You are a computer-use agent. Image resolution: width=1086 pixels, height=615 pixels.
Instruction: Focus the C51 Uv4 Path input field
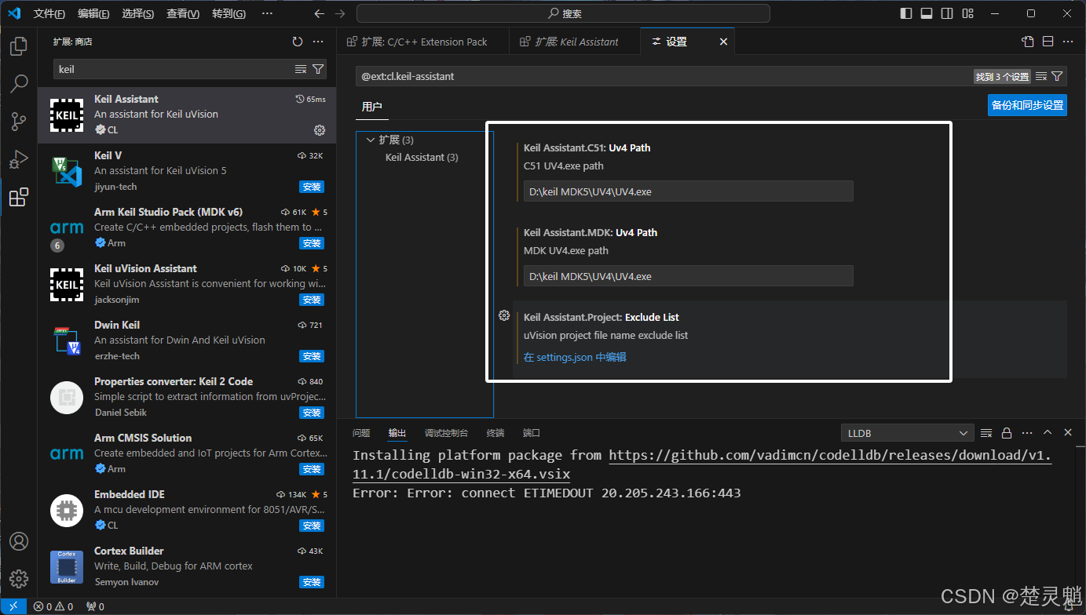pyautogui.click(x=688, y=191)
